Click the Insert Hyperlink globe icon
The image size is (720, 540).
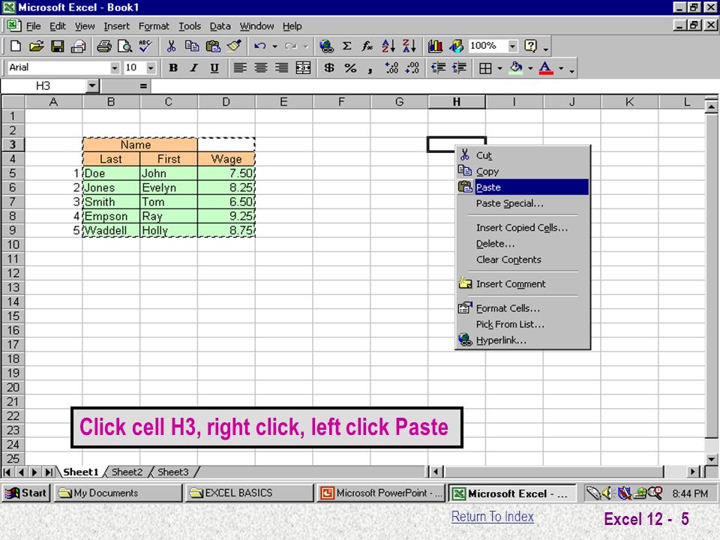coord(326,46)
